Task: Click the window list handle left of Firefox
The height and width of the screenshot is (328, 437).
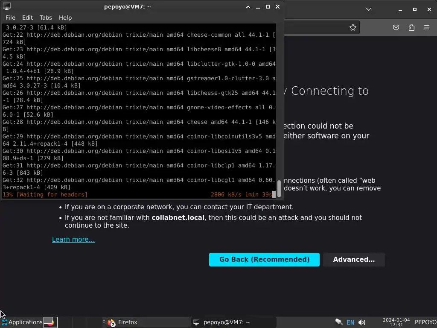Action: [104, 322]
